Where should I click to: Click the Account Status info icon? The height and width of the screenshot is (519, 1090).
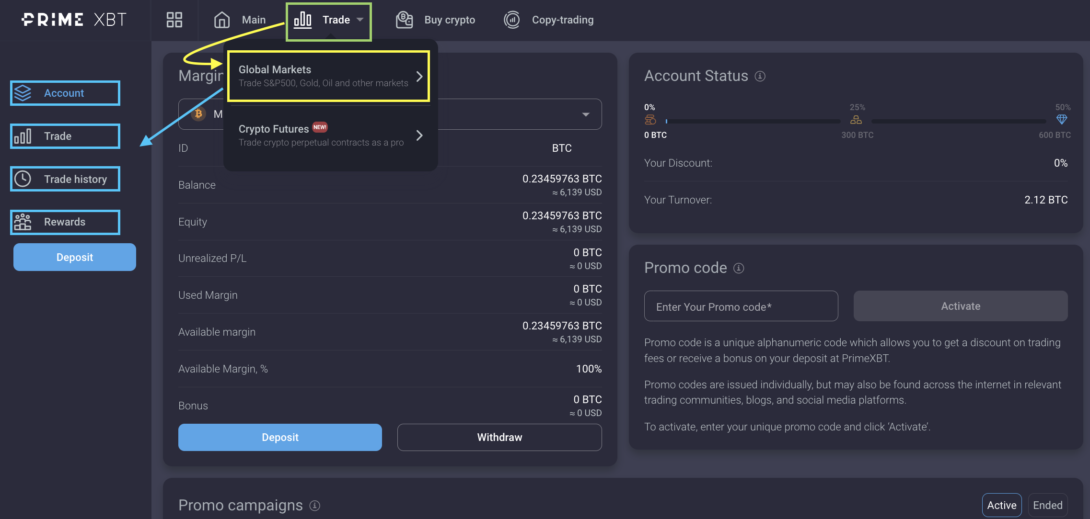click(760, 76)
